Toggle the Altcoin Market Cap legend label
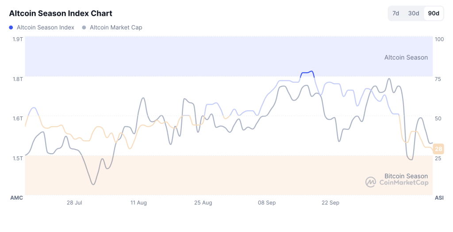This screenshot has width=453, height=232. 116,27
